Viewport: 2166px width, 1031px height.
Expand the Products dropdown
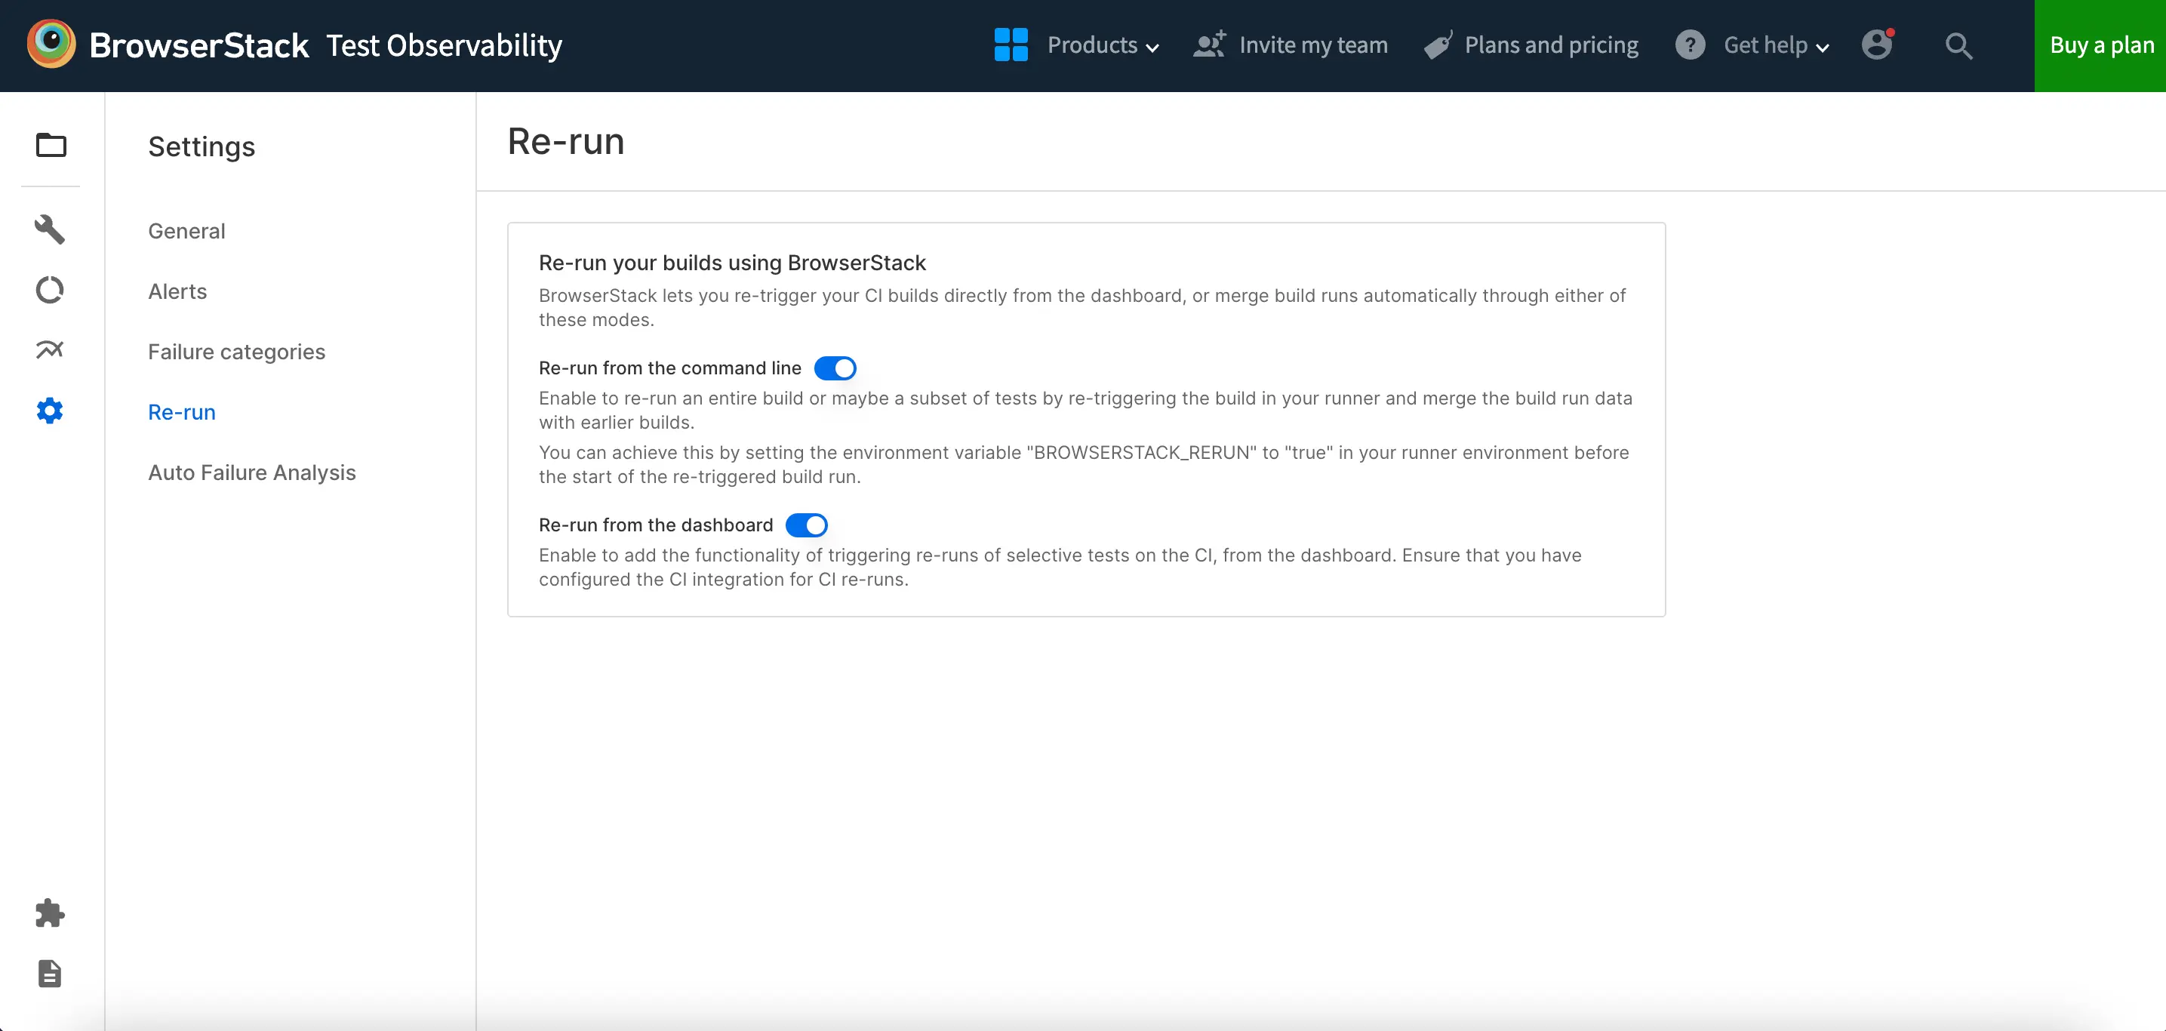click(x=1103, y=45)
